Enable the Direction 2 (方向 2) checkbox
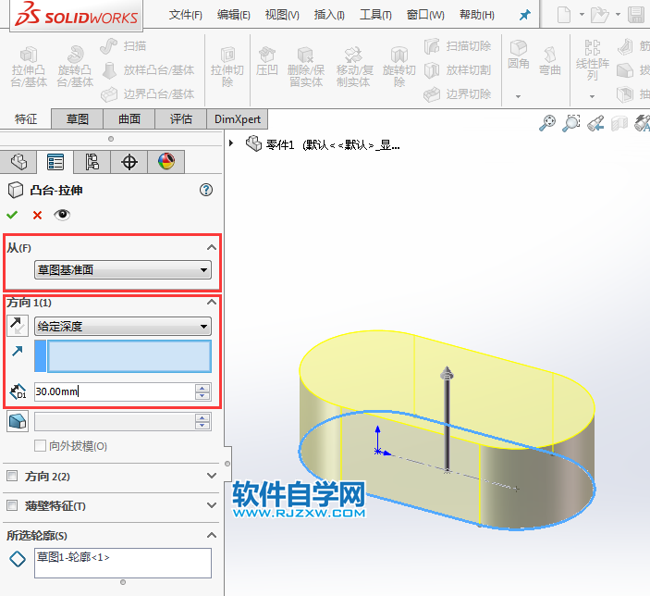650x596 pixels. [x=12, y=476]
